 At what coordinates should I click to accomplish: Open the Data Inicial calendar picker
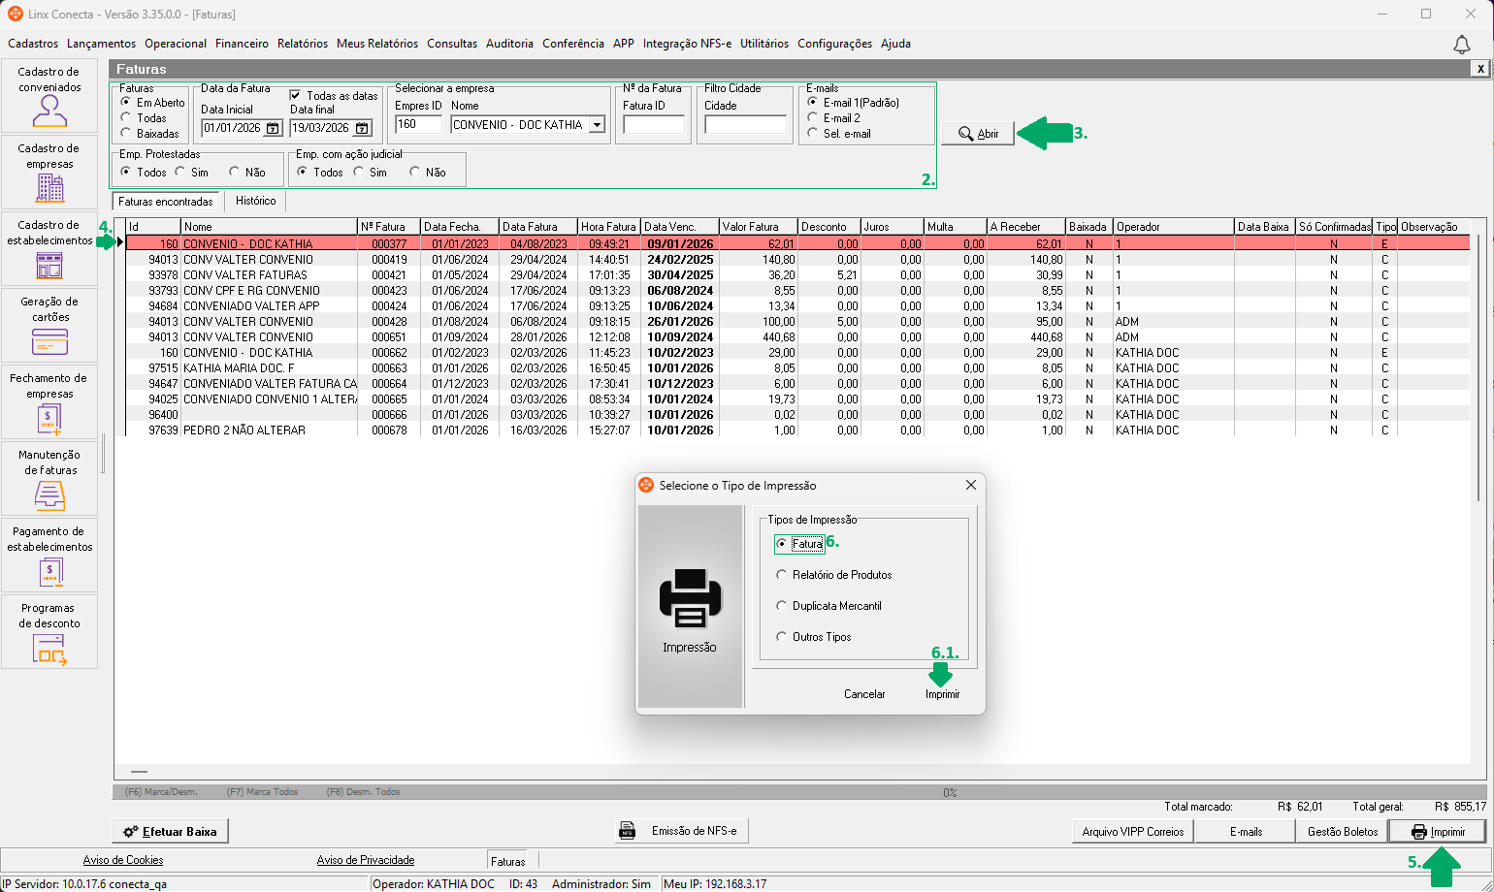[x=273, y=128]
